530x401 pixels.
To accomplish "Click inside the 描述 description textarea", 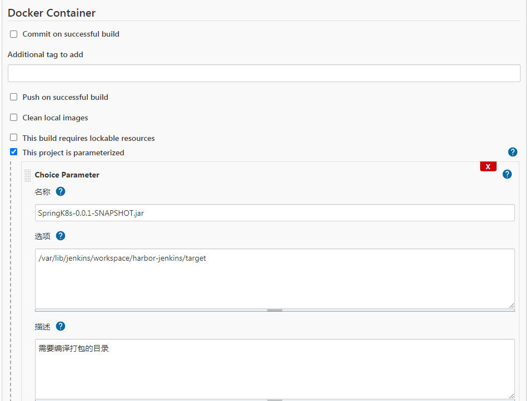I will pos(274,369).
